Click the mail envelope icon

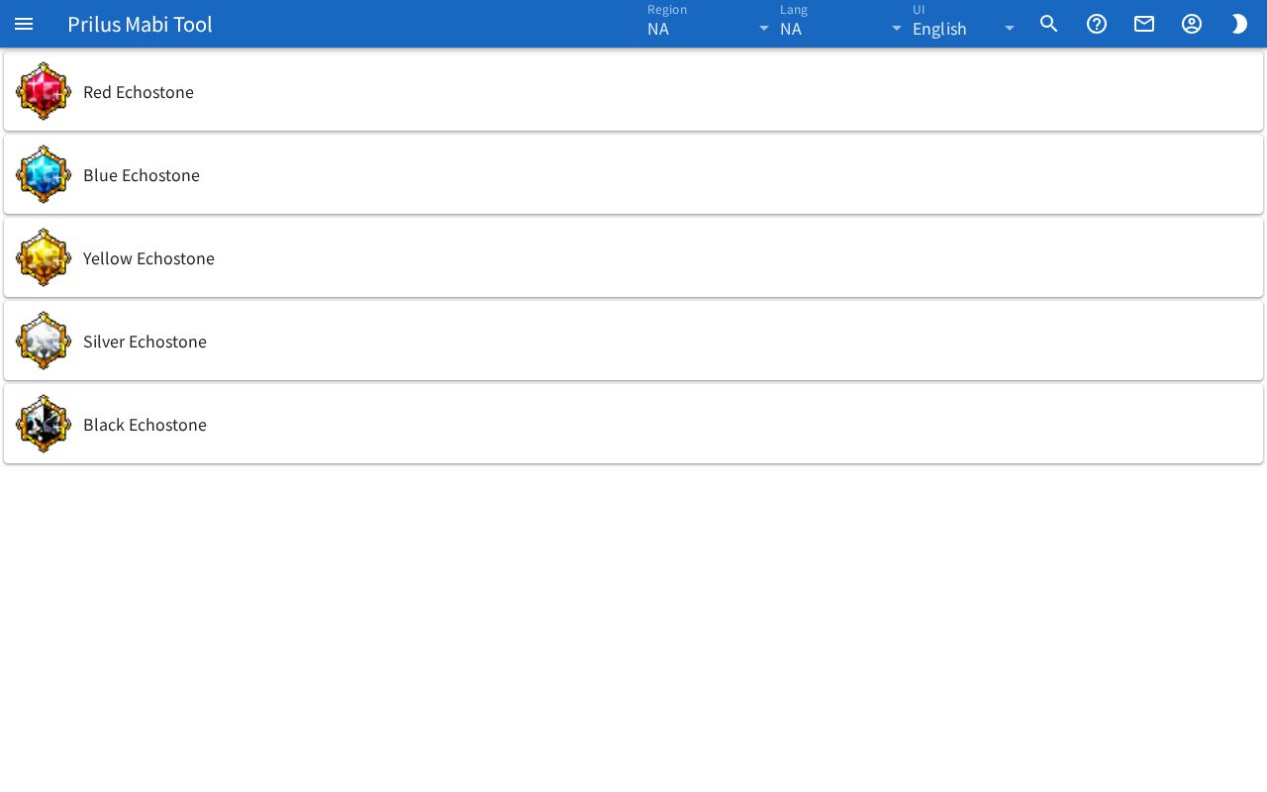point(1144,24)
